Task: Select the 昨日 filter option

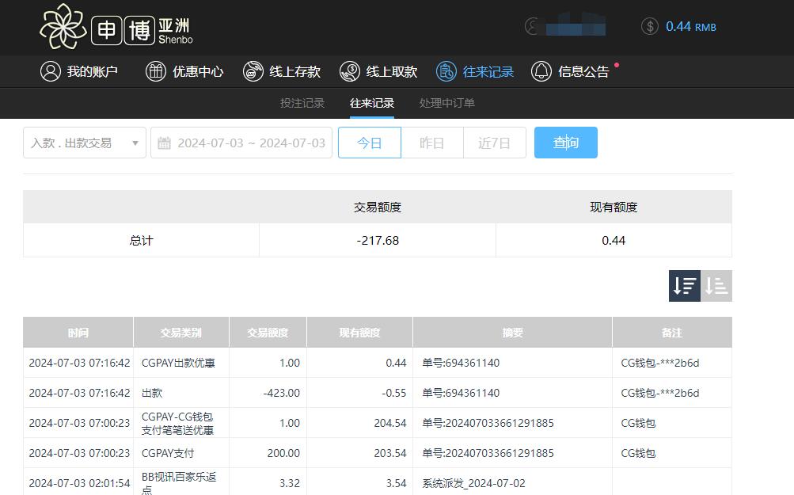Action: [433, 143]
